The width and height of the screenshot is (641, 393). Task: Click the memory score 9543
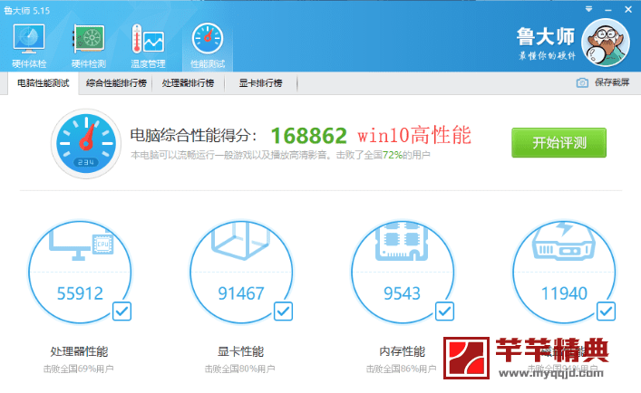(402, 293)
